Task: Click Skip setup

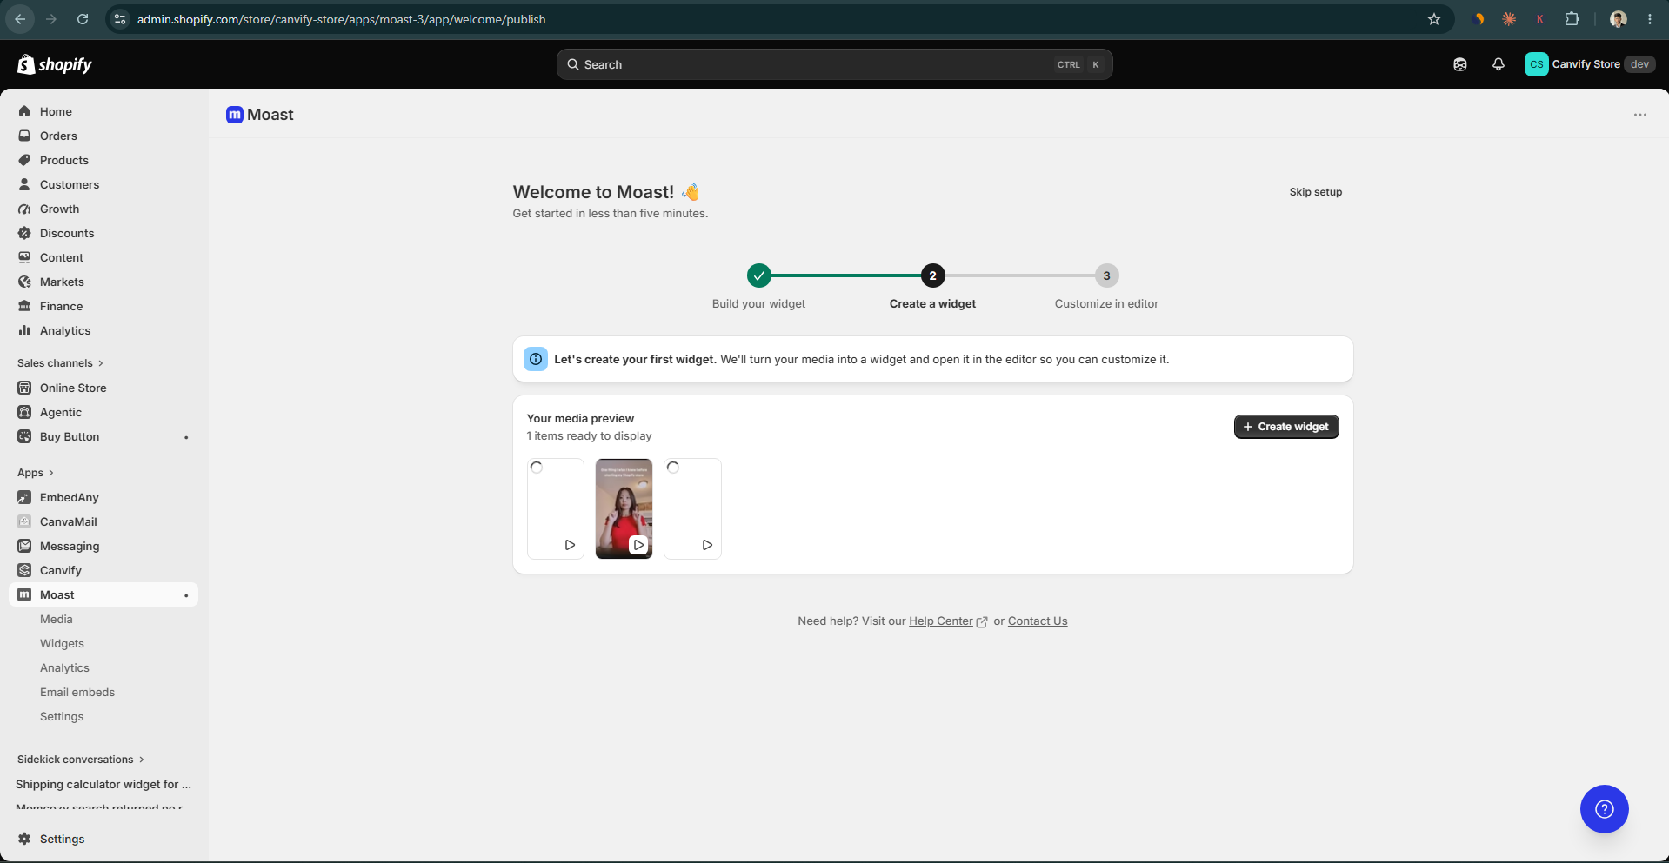Action: tap(1315, 192)
